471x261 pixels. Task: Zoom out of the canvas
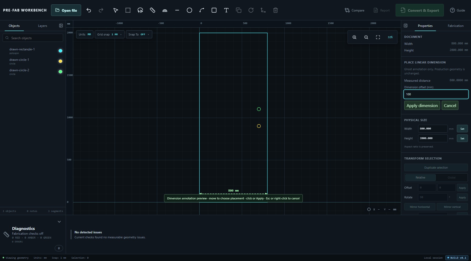(x=366, y=37)
